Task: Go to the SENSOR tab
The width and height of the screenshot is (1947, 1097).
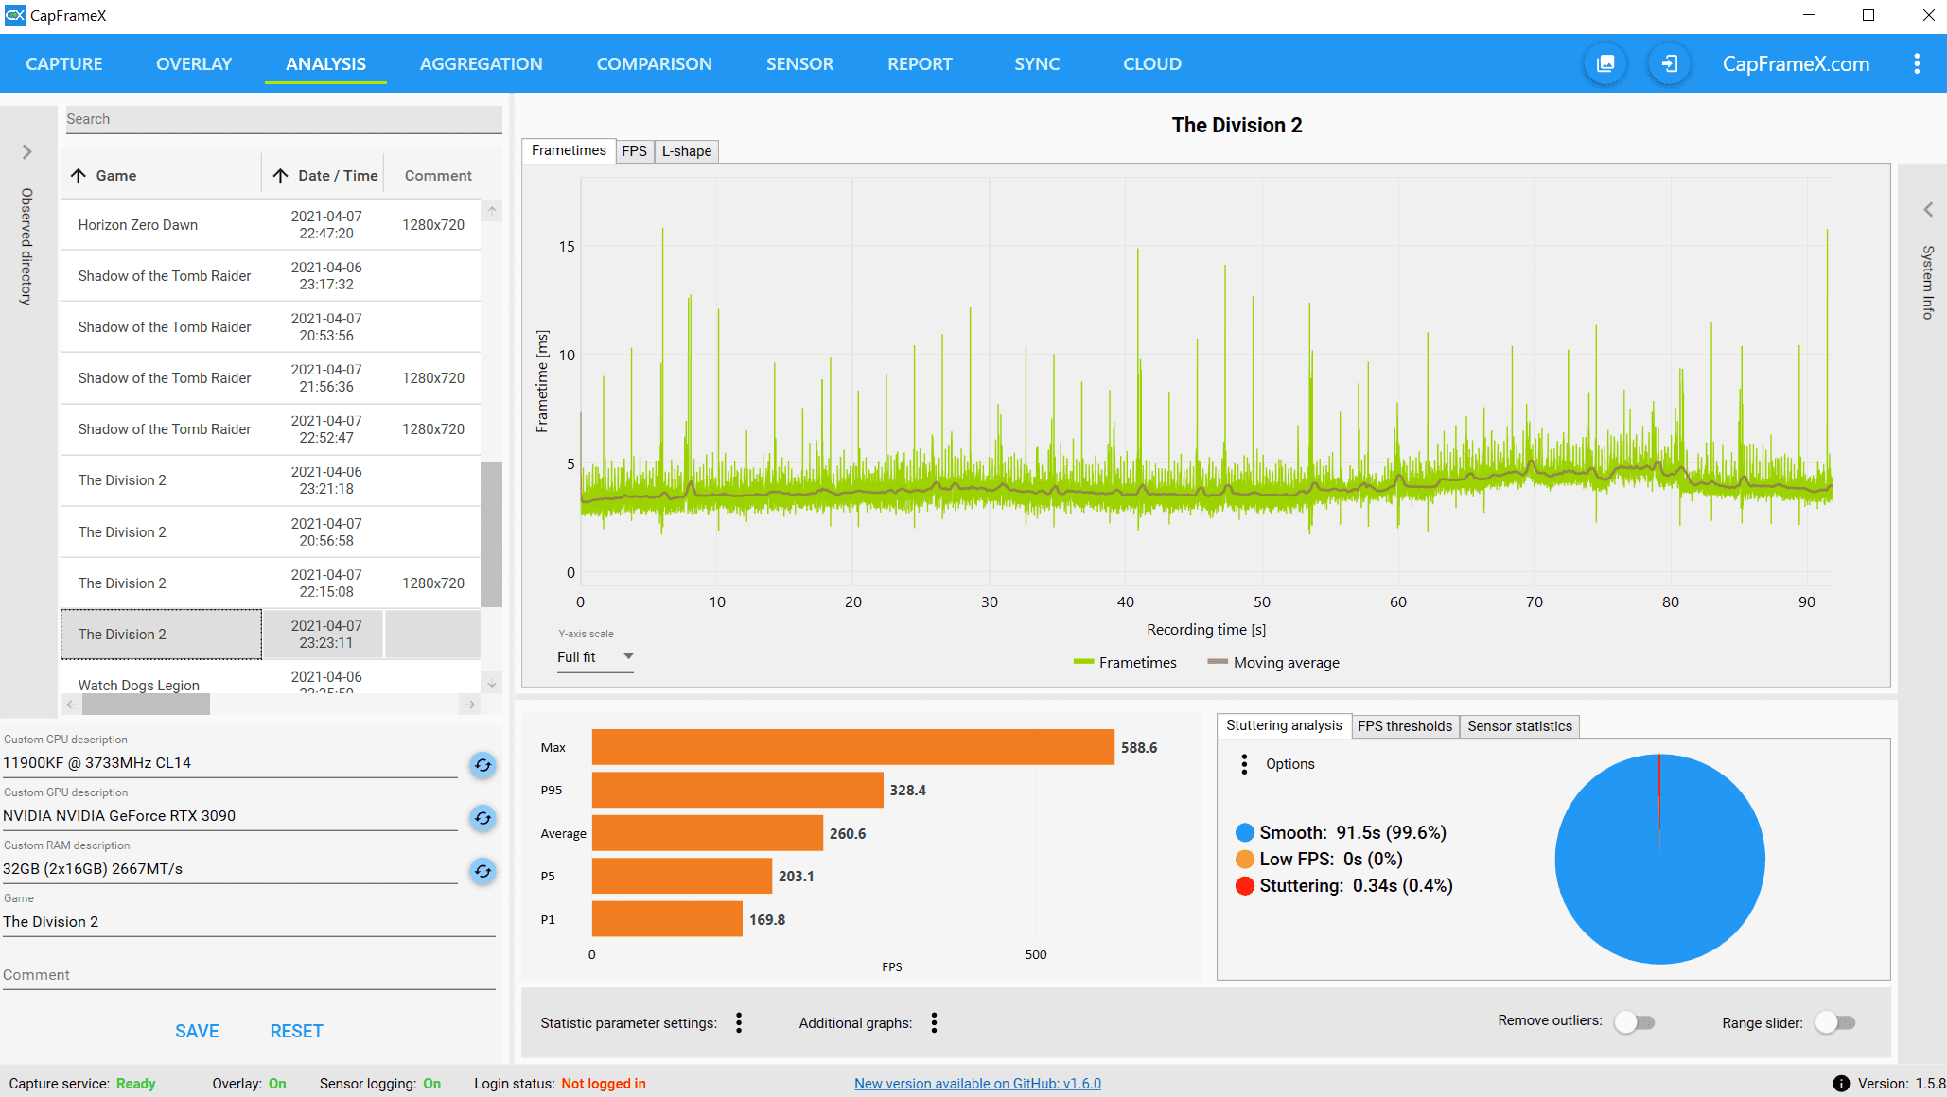Action: click(799, 64)
